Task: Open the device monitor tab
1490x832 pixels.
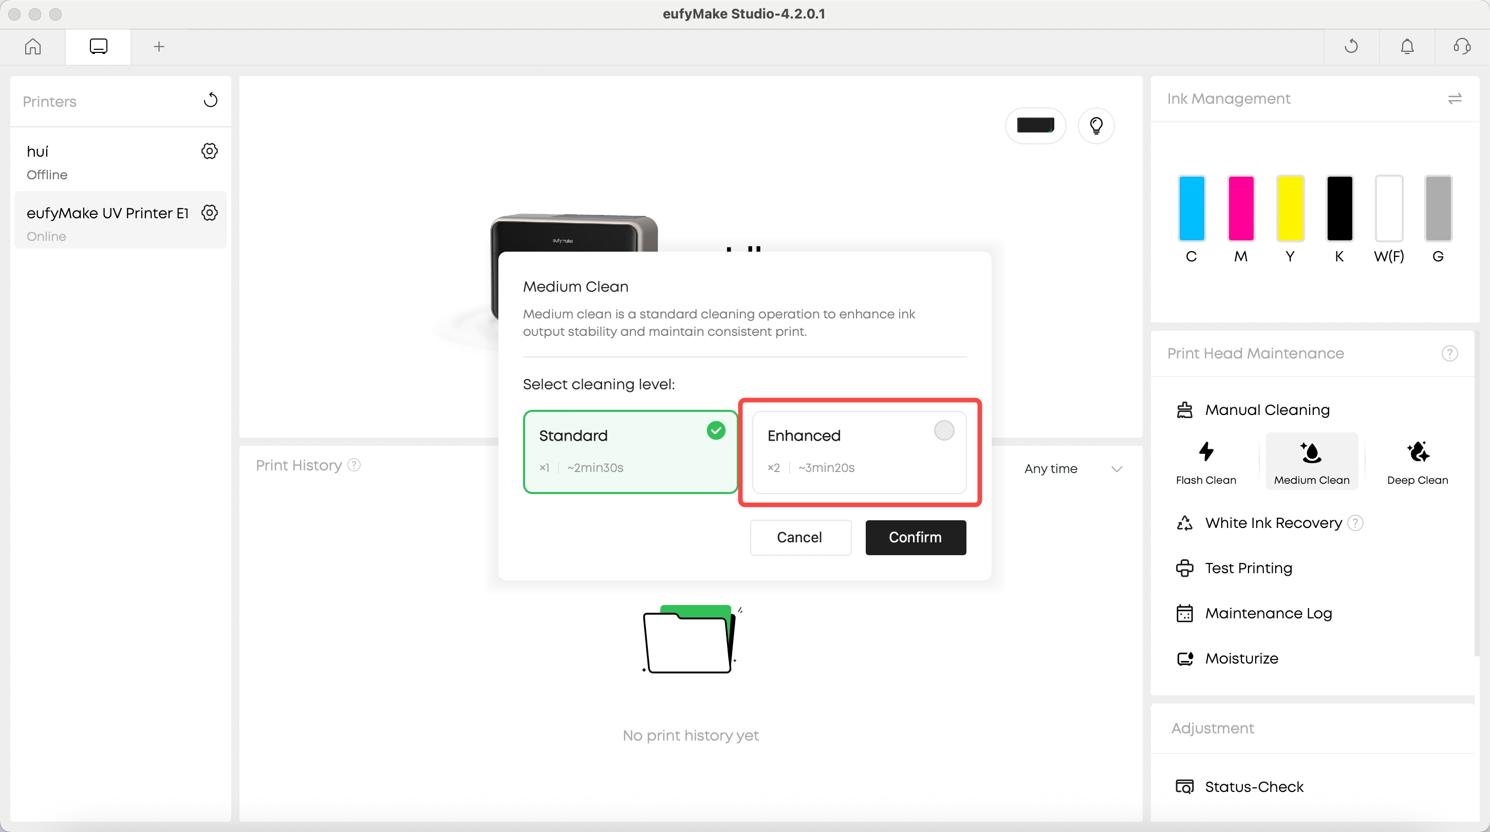Action: coord(98,46)
